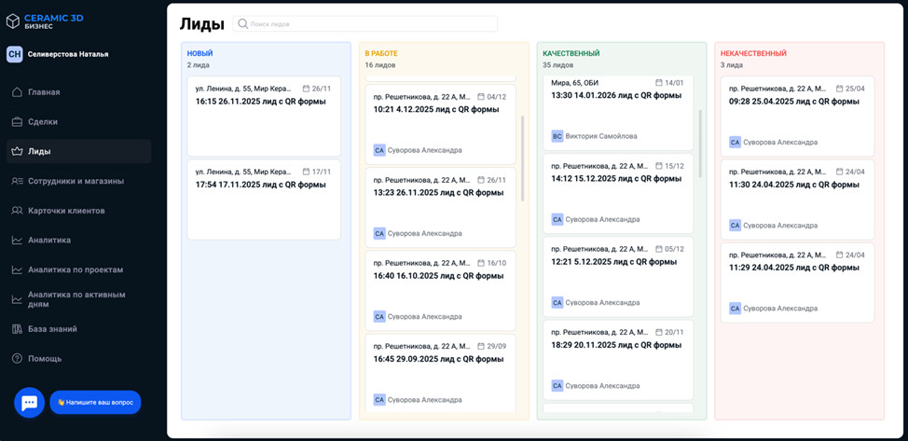
Task: Select Лиды menu item
Action: [78, 151]
